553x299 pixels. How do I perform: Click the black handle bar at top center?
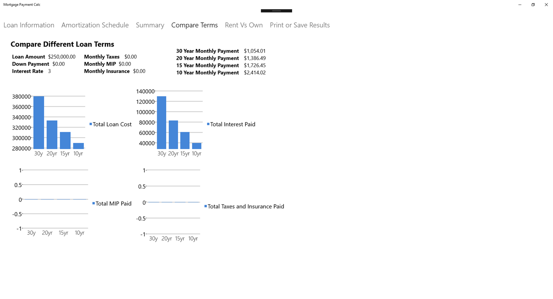[x=276, y=11]
